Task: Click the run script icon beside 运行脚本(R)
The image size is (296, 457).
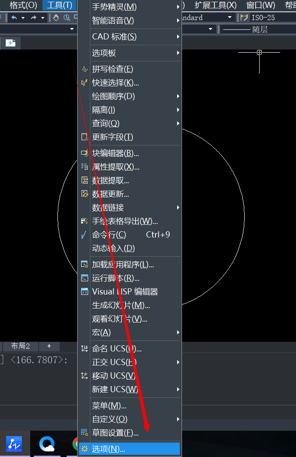Action: pyautogui.click(x=84, y=278)
